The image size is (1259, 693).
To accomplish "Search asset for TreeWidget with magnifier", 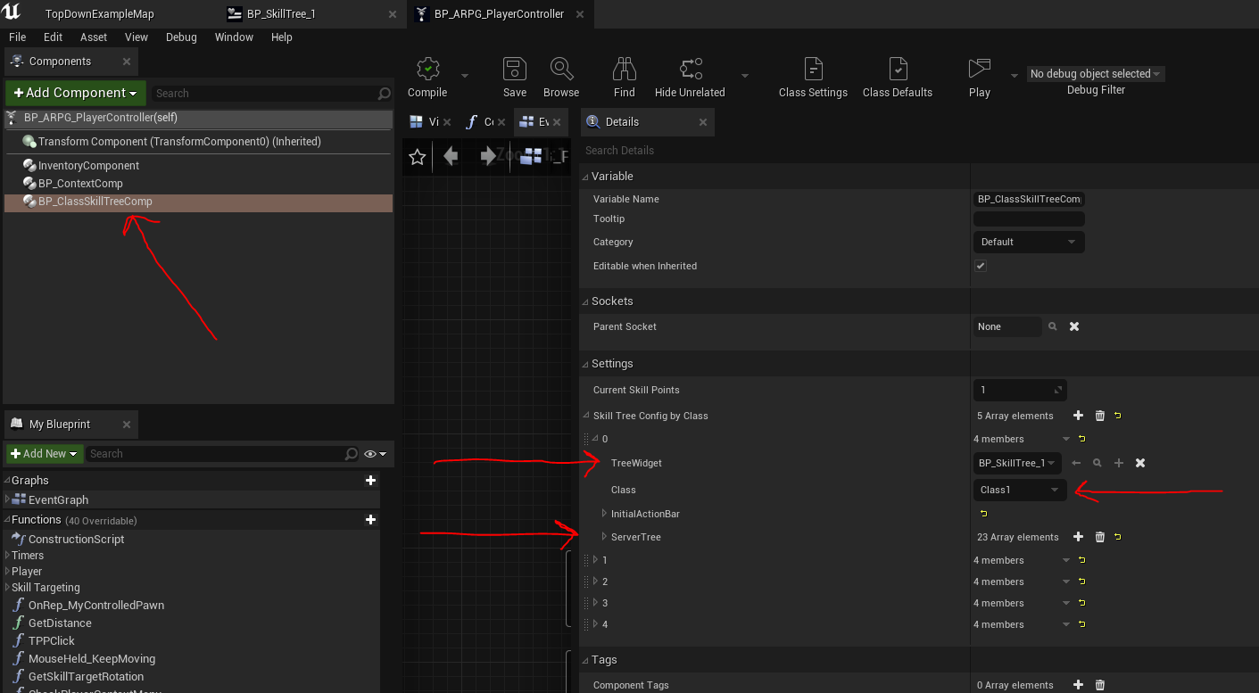I will [x=1097, y=463].
